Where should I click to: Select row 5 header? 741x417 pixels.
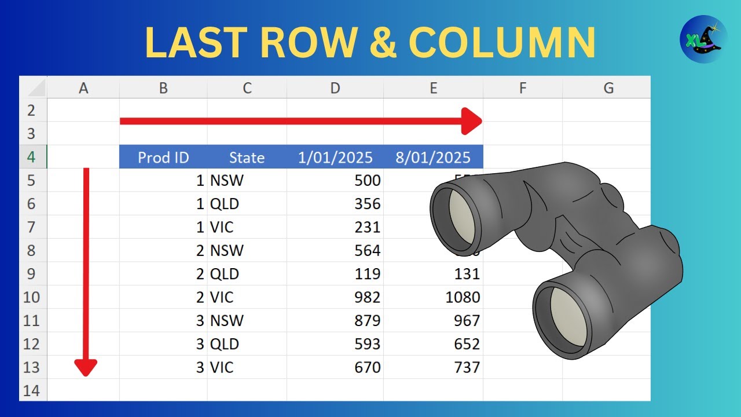point(33,180)
